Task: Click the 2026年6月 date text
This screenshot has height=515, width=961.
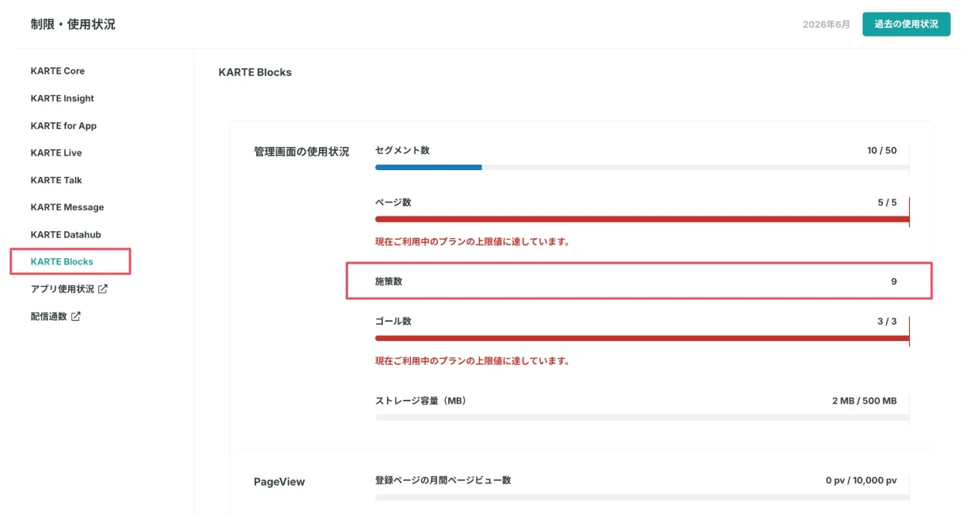Action: [826, 25]
